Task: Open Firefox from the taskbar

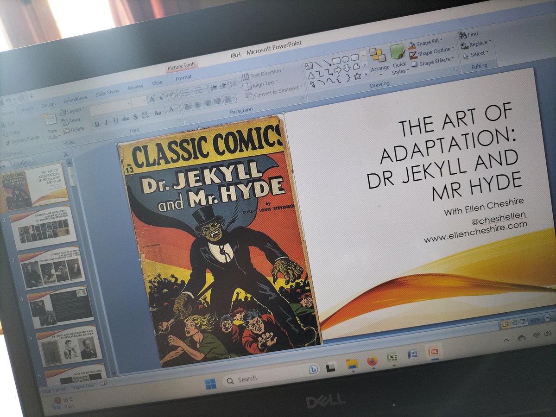Action: coord(372,360)
